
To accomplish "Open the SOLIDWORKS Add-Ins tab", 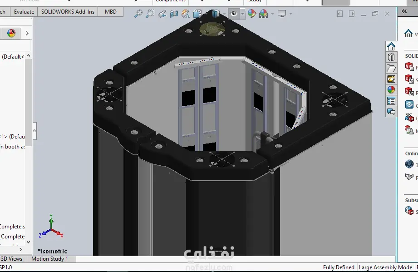I will click(68, 12).
